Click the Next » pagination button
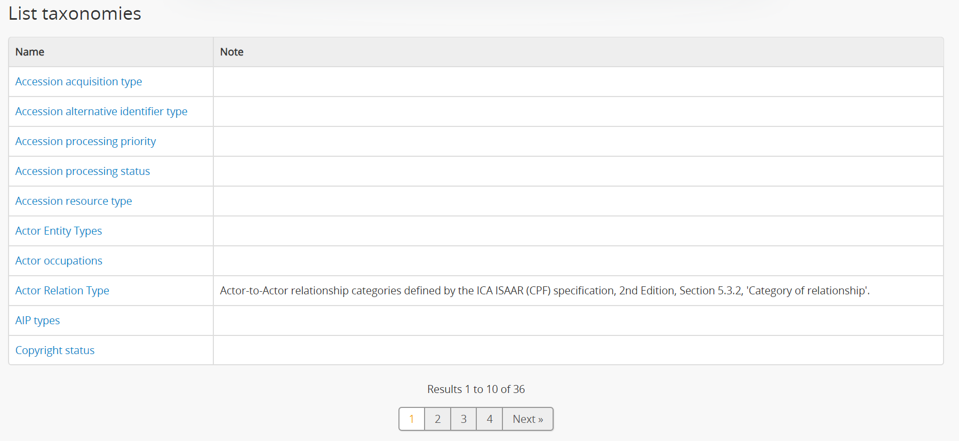959x441 pixels. (528, 419)
